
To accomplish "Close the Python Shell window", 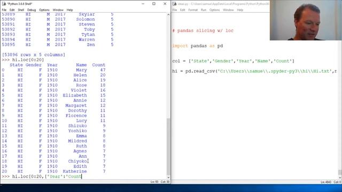I will tap(165, 4).
